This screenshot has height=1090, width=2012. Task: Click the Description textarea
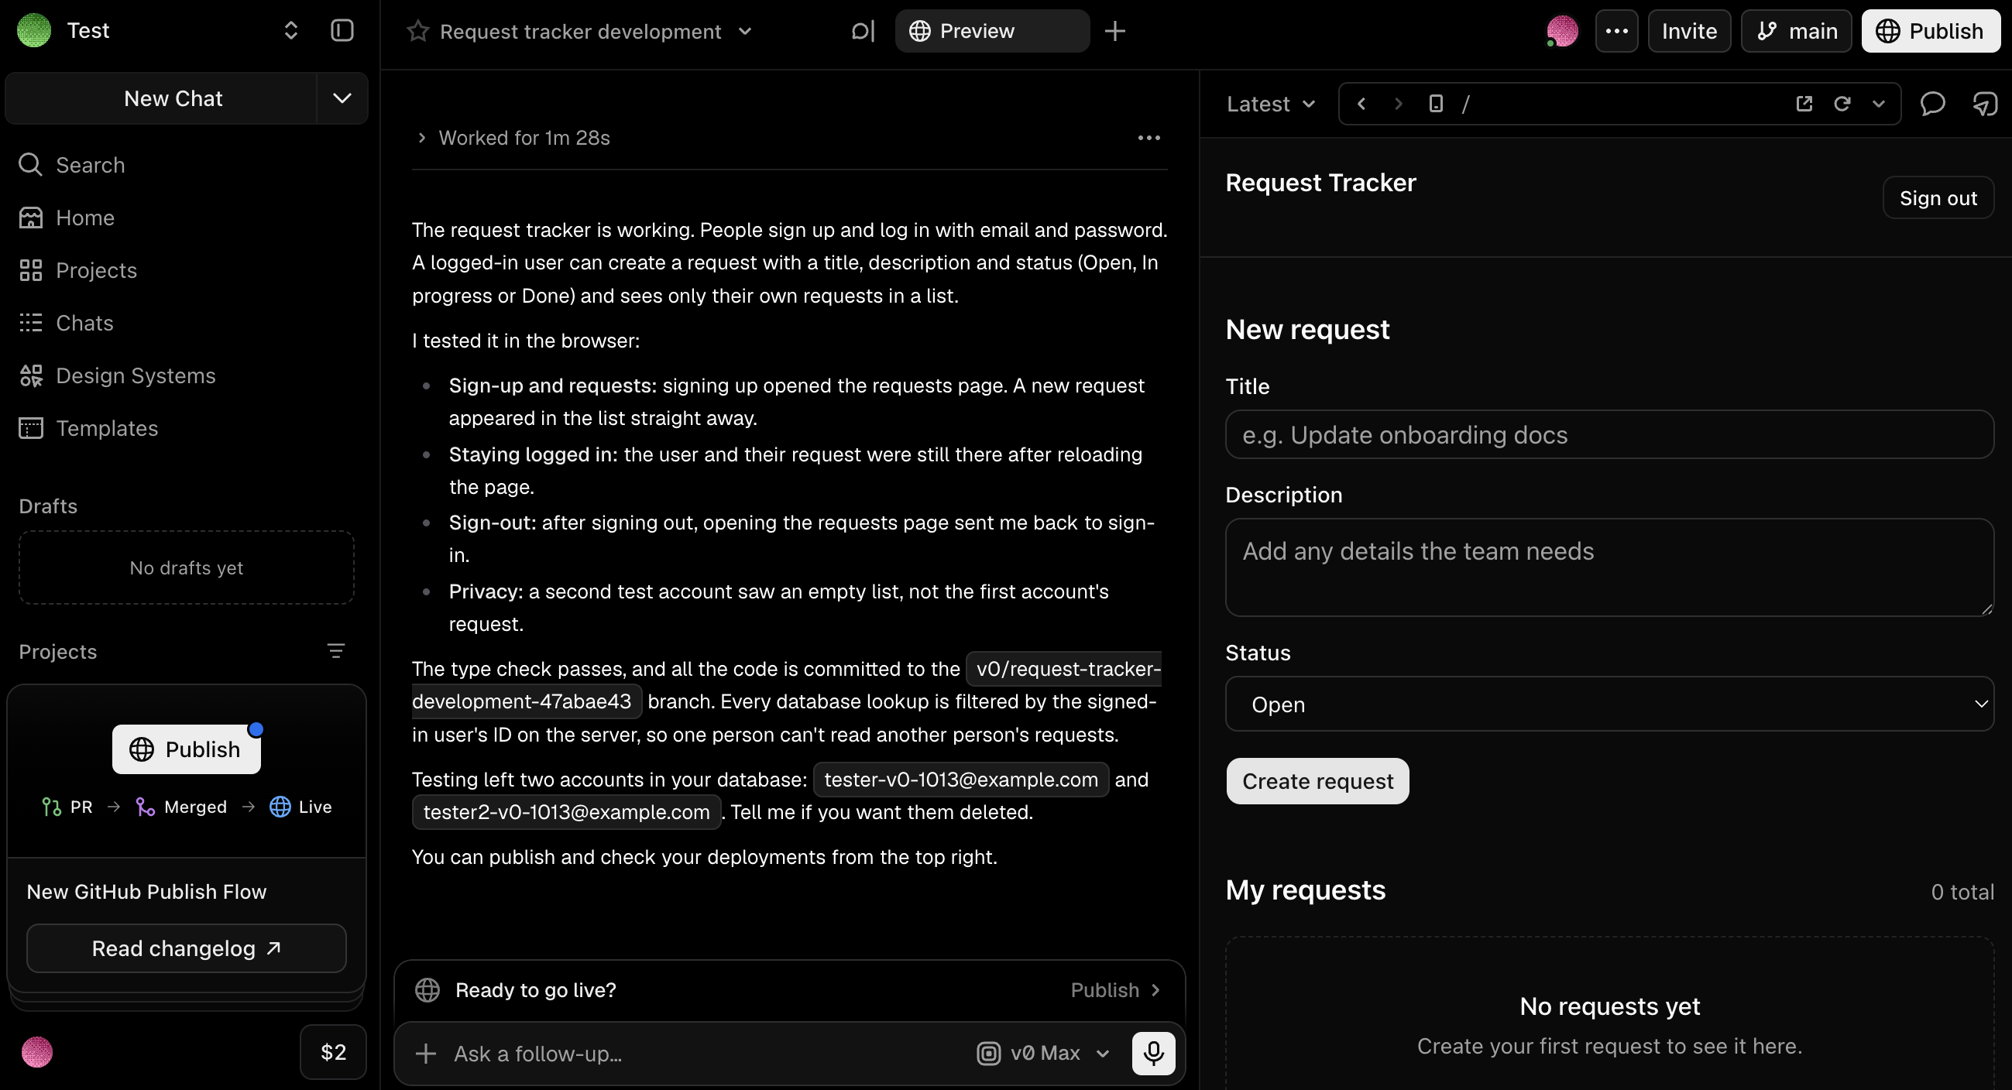pyautogui.click(x=1609, y=567)
